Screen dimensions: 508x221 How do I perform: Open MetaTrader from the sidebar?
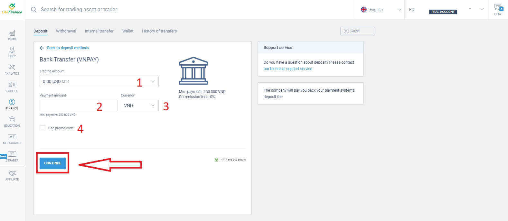point(12,139)
